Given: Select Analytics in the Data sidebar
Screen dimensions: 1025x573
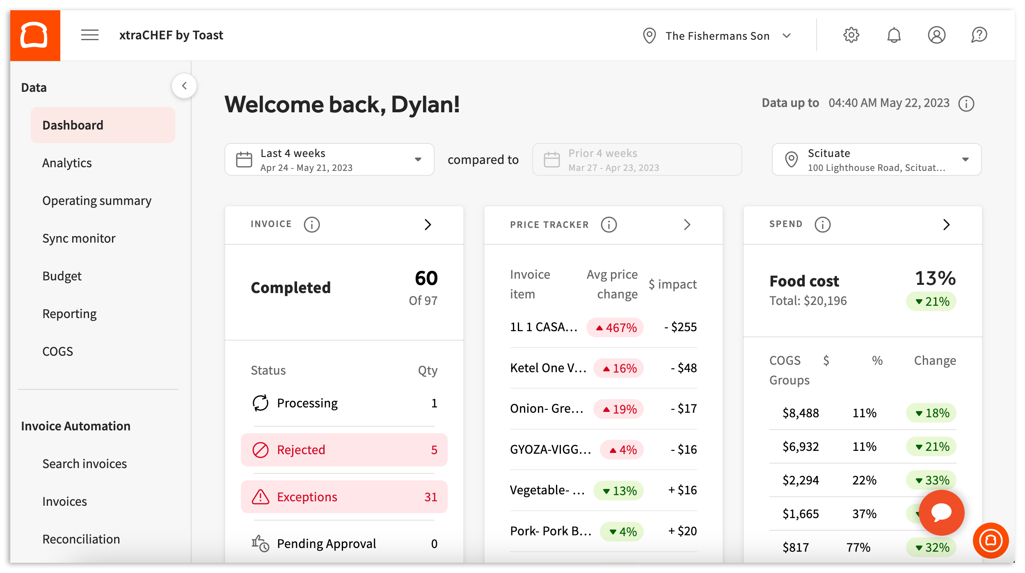Looking at the screenshot, I should pos(67,163).
